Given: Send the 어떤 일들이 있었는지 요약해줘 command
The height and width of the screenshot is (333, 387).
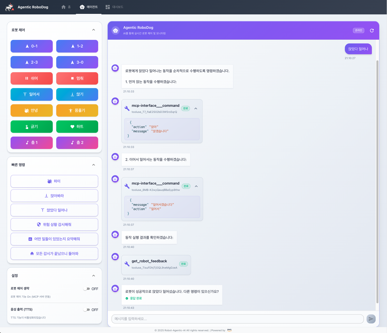Looking at the screenshot, I should tap(54, 239).
